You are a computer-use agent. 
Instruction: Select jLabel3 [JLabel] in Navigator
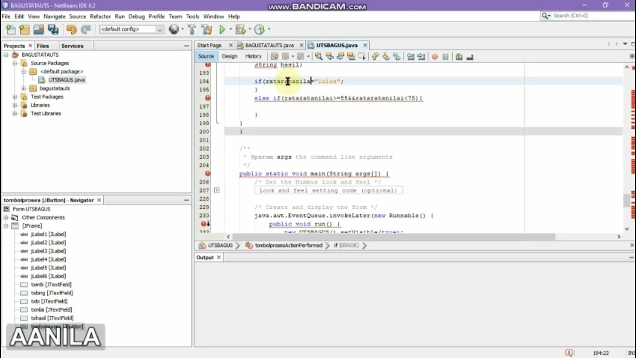click(x=48, y=251)
